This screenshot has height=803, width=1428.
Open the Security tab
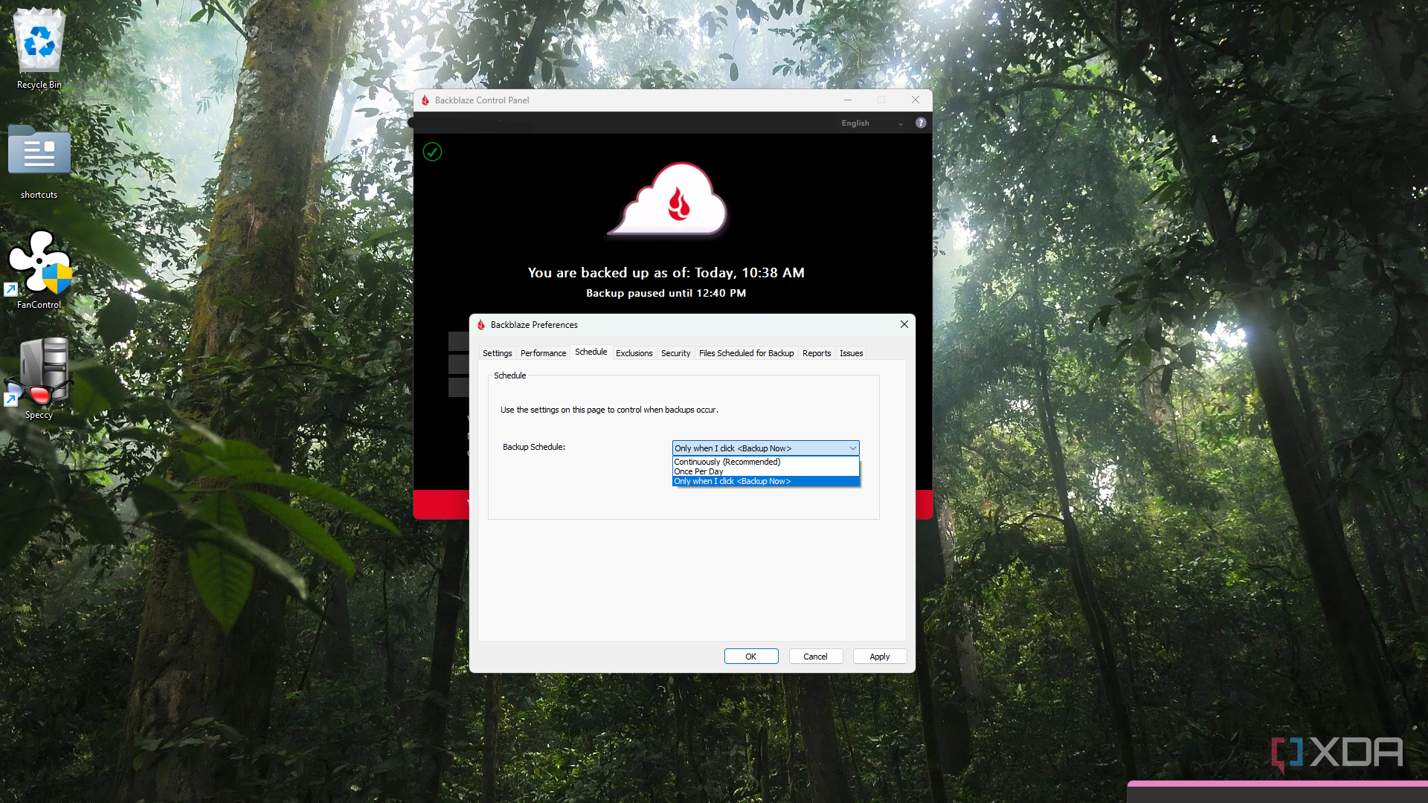(x=675, y=353)
